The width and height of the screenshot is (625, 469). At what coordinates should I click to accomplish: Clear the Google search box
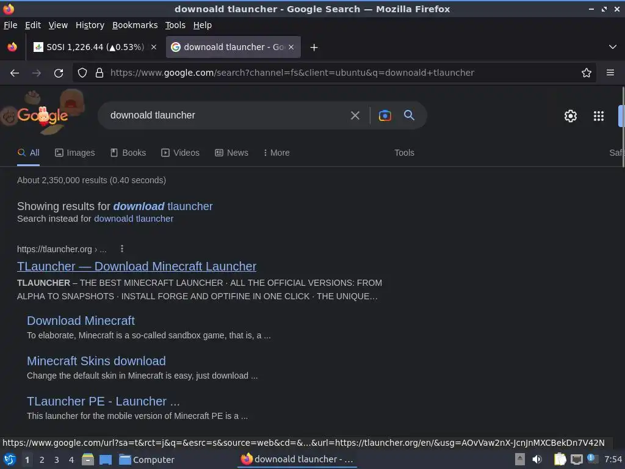point(355,115)
